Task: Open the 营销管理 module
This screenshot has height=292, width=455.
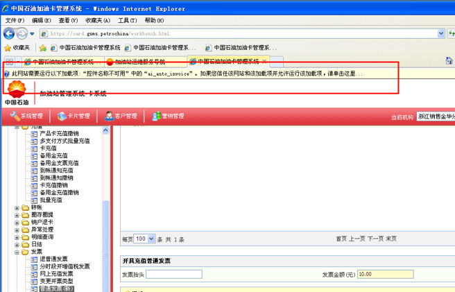Action: point(157,116)
